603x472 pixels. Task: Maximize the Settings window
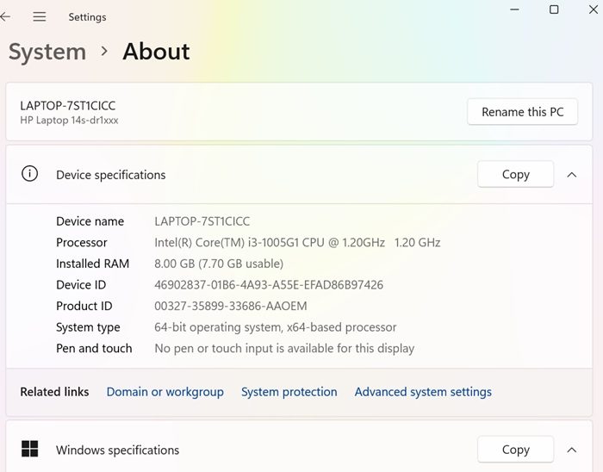(x=554, y=9)
